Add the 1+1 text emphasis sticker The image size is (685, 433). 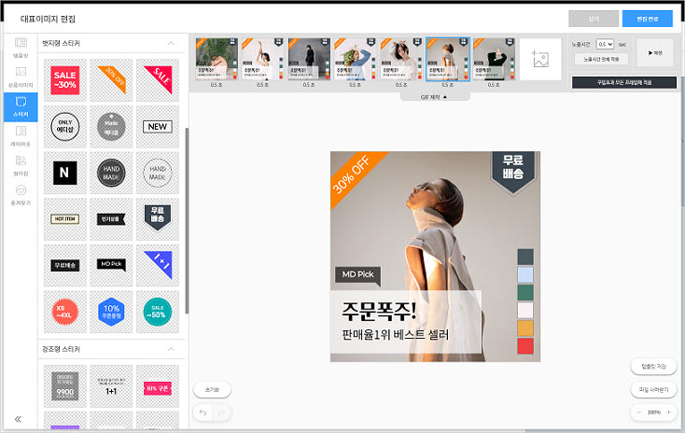pyautogui.click(x=111, y=386)
